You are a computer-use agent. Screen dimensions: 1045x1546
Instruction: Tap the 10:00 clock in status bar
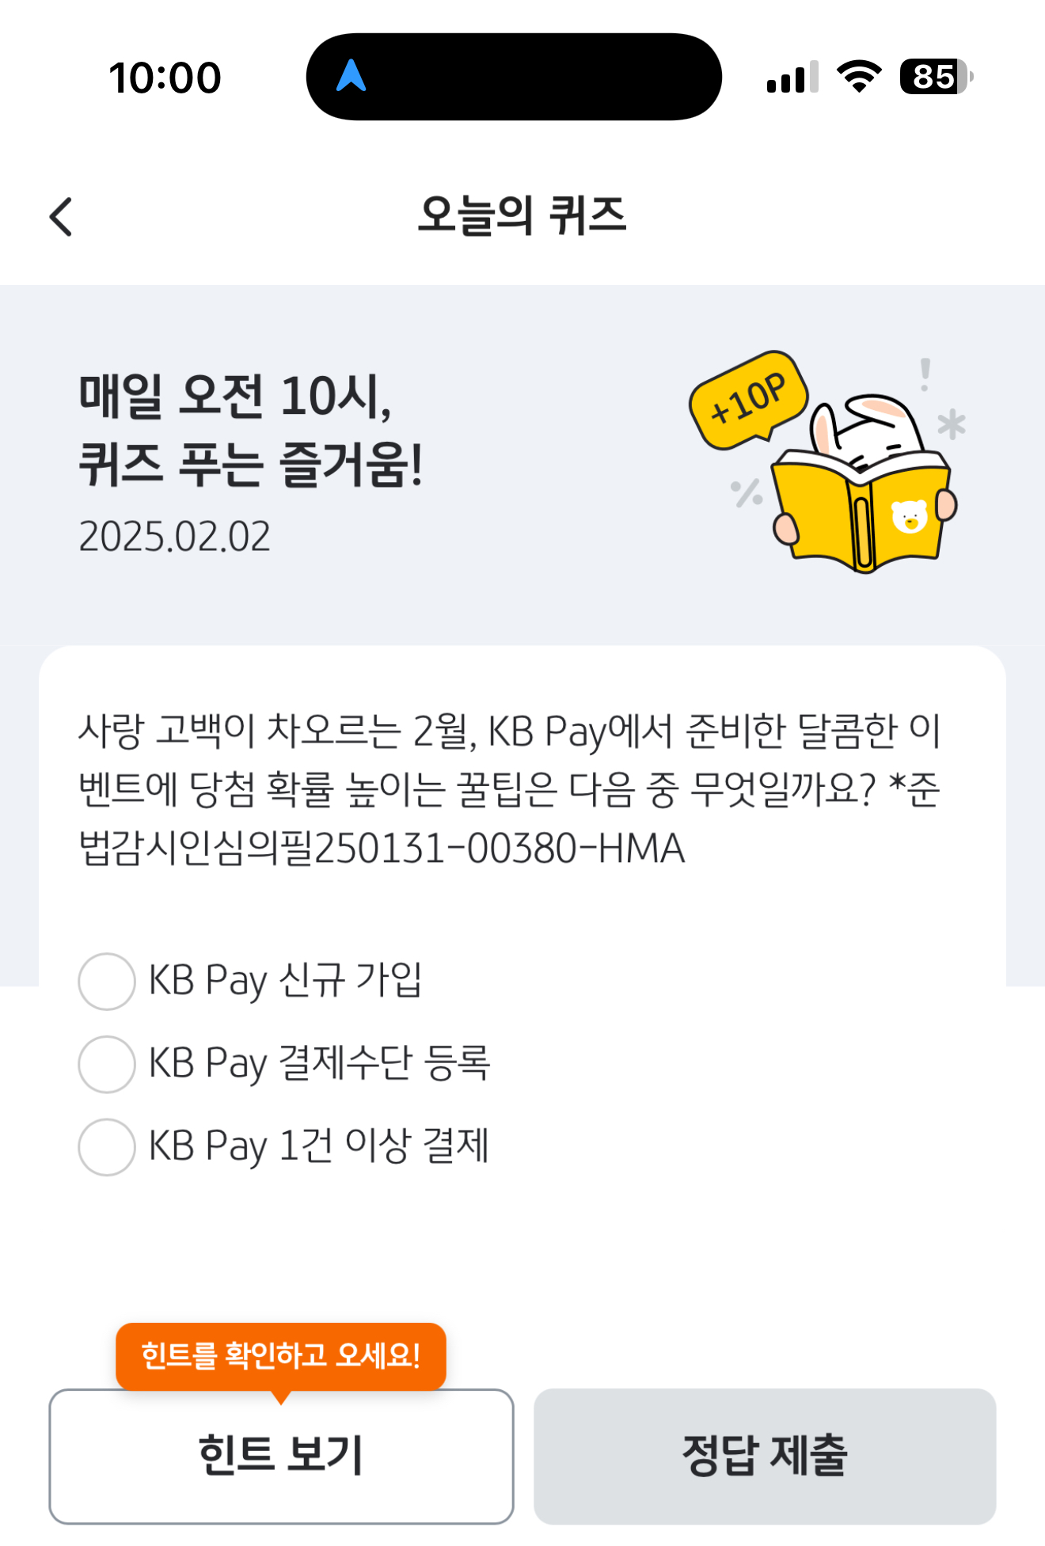click(165, 78)
